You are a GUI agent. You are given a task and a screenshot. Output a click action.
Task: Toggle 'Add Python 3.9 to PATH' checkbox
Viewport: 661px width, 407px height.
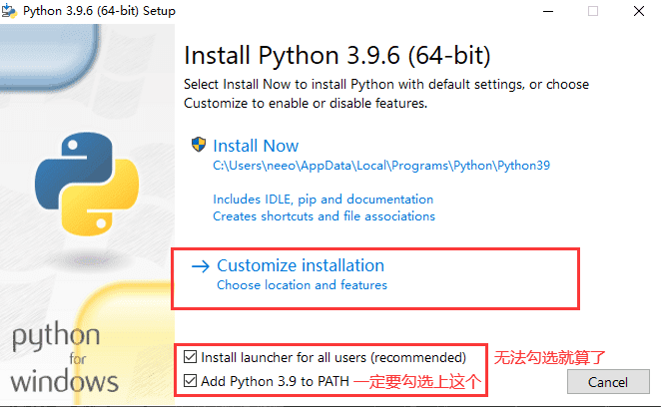tap(190, 381)
